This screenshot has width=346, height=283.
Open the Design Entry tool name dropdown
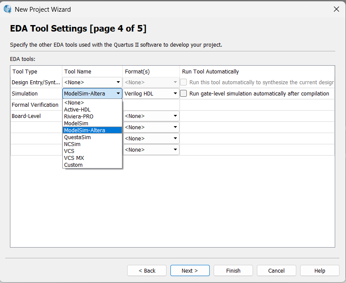[92, 82]
